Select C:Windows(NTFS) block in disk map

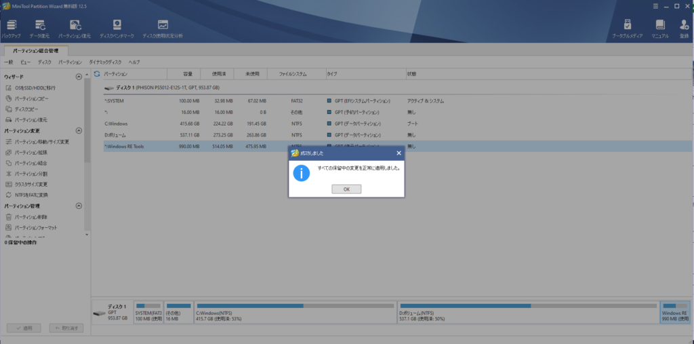[295, 313]
